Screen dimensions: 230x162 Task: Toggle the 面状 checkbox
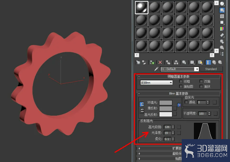[201, 86]
